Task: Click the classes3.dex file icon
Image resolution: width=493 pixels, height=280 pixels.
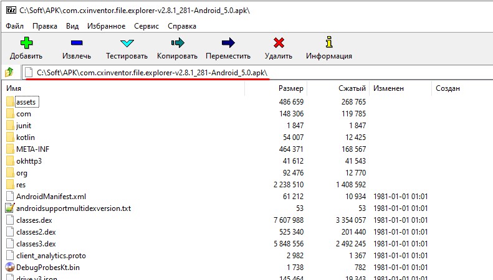Action: pyautogui.click(x=10, y=243)
